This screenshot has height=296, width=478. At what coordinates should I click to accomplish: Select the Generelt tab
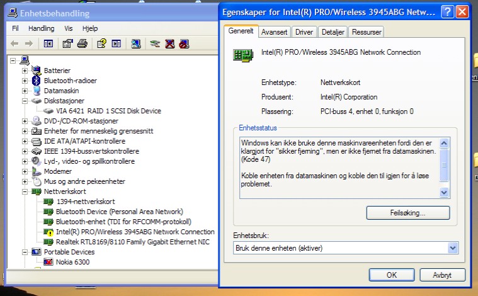241,31
